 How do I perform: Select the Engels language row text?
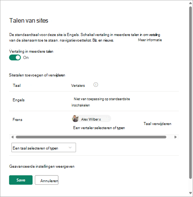point(19,100)
